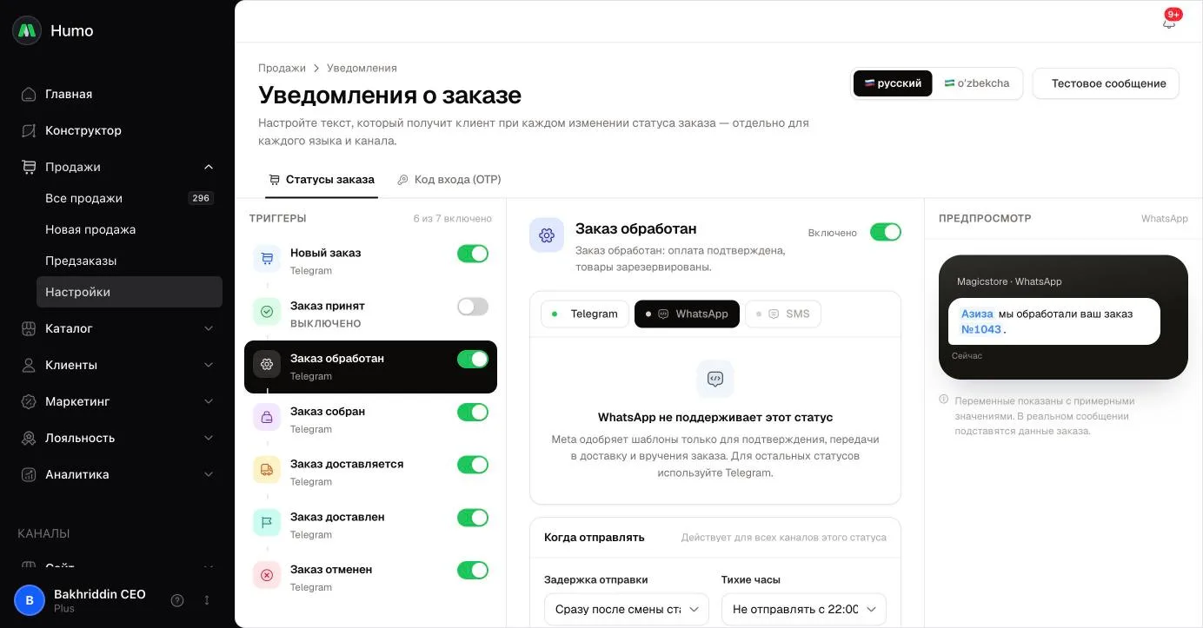Expand the Лояльность section chevron
1203x628 pixels.
[209, 438]
